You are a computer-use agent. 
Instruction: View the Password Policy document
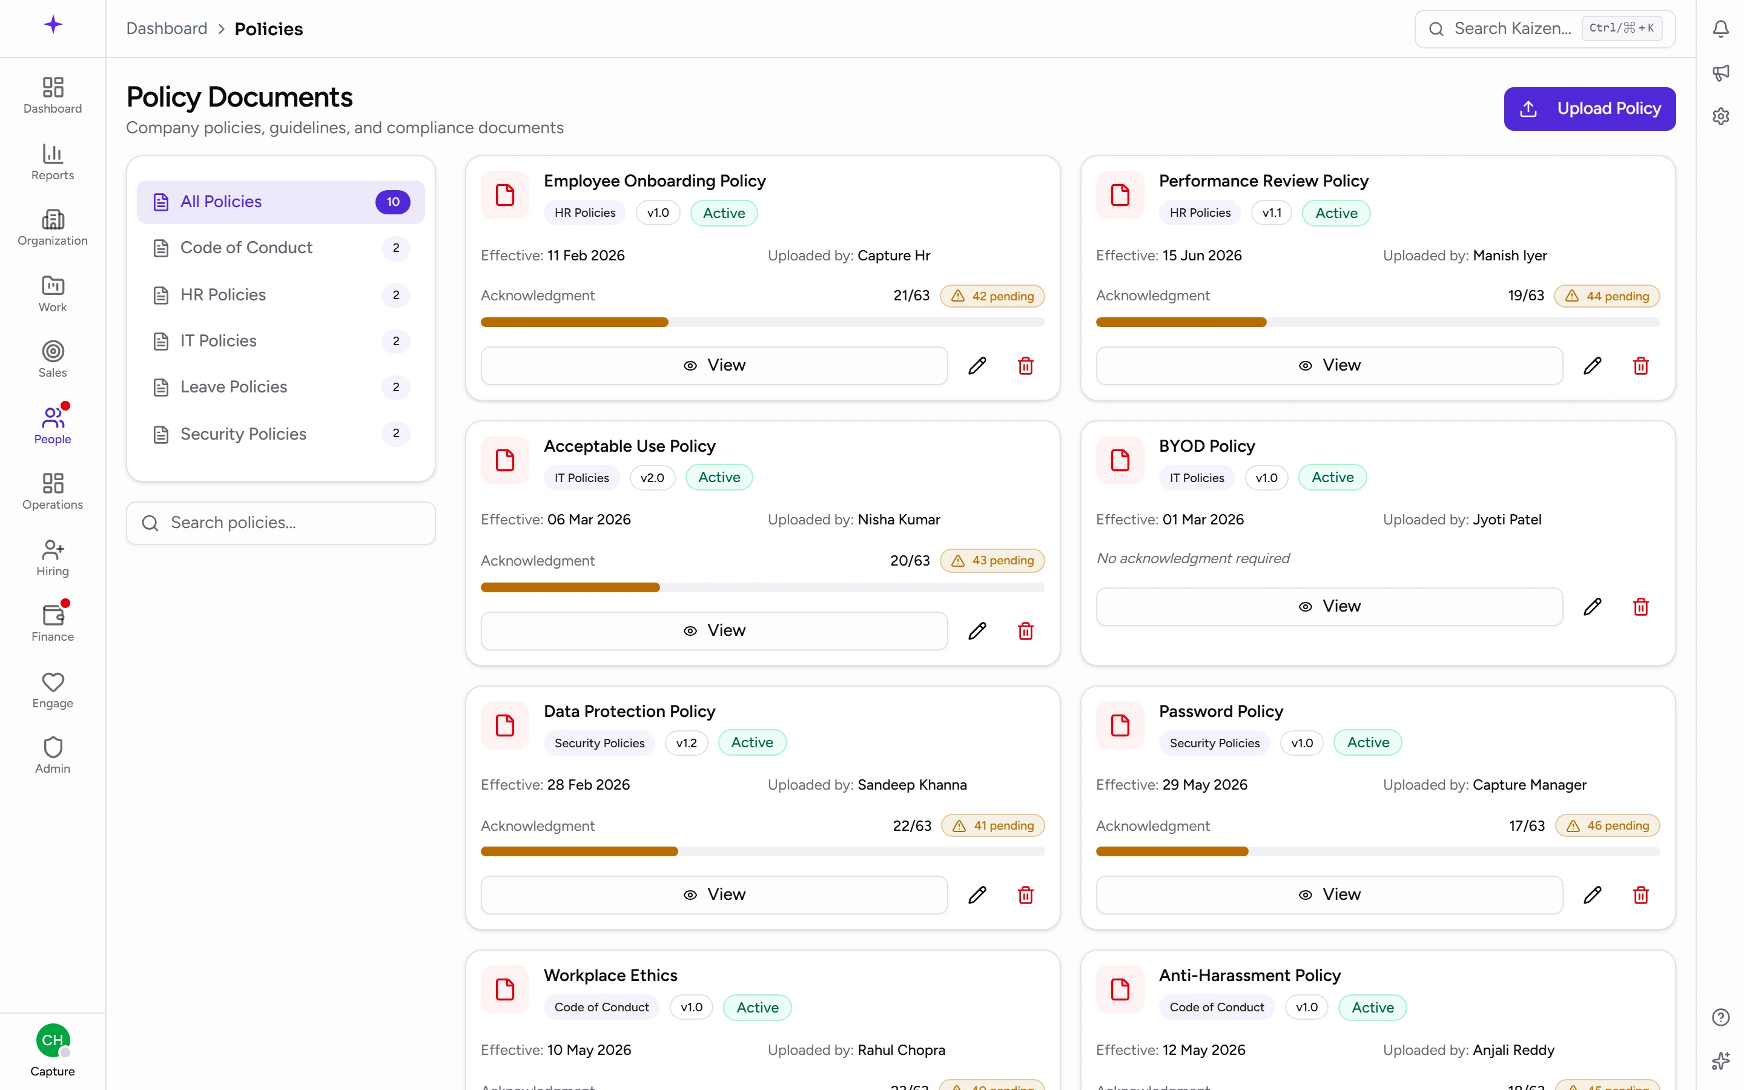click(1329, 894)
